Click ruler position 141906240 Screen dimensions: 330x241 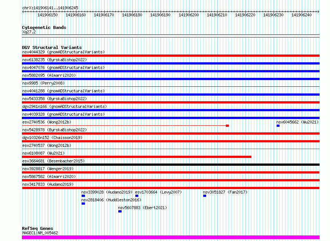[301, 15]
